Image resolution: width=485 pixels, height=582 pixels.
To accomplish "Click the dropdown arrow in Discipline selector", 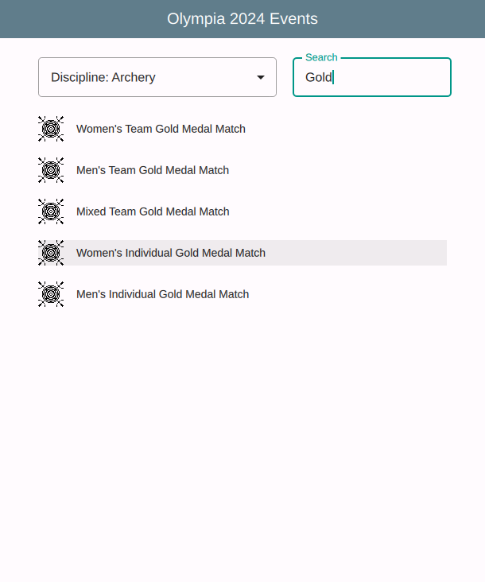I will (260, 77).
